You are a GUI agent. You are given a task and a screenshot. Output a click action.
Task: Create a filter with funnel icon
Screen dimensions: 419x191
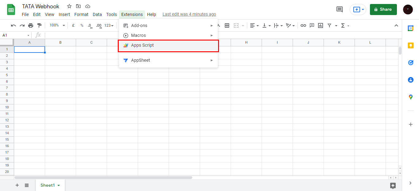[329, 25]
